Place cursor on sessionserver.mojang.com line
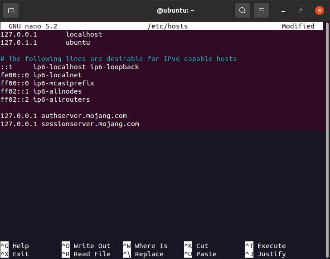Image resolution: width=330 pixels, height=259 pixels. point(90,124)
